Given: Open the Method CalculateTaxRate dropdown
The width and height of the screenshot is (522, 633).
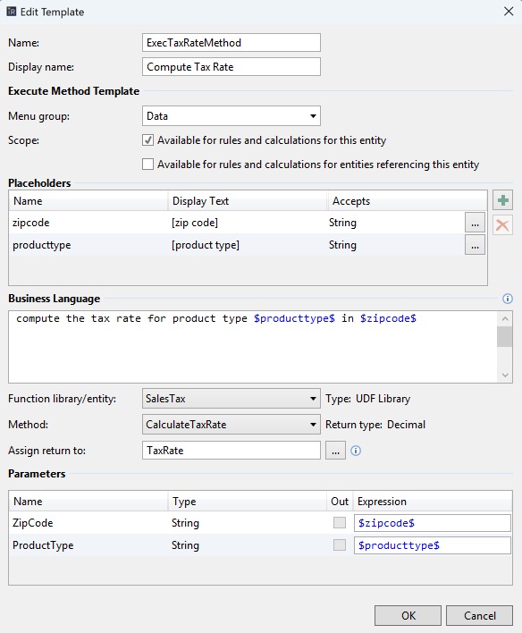Looking at the screenshot, I should coord(232,425).
